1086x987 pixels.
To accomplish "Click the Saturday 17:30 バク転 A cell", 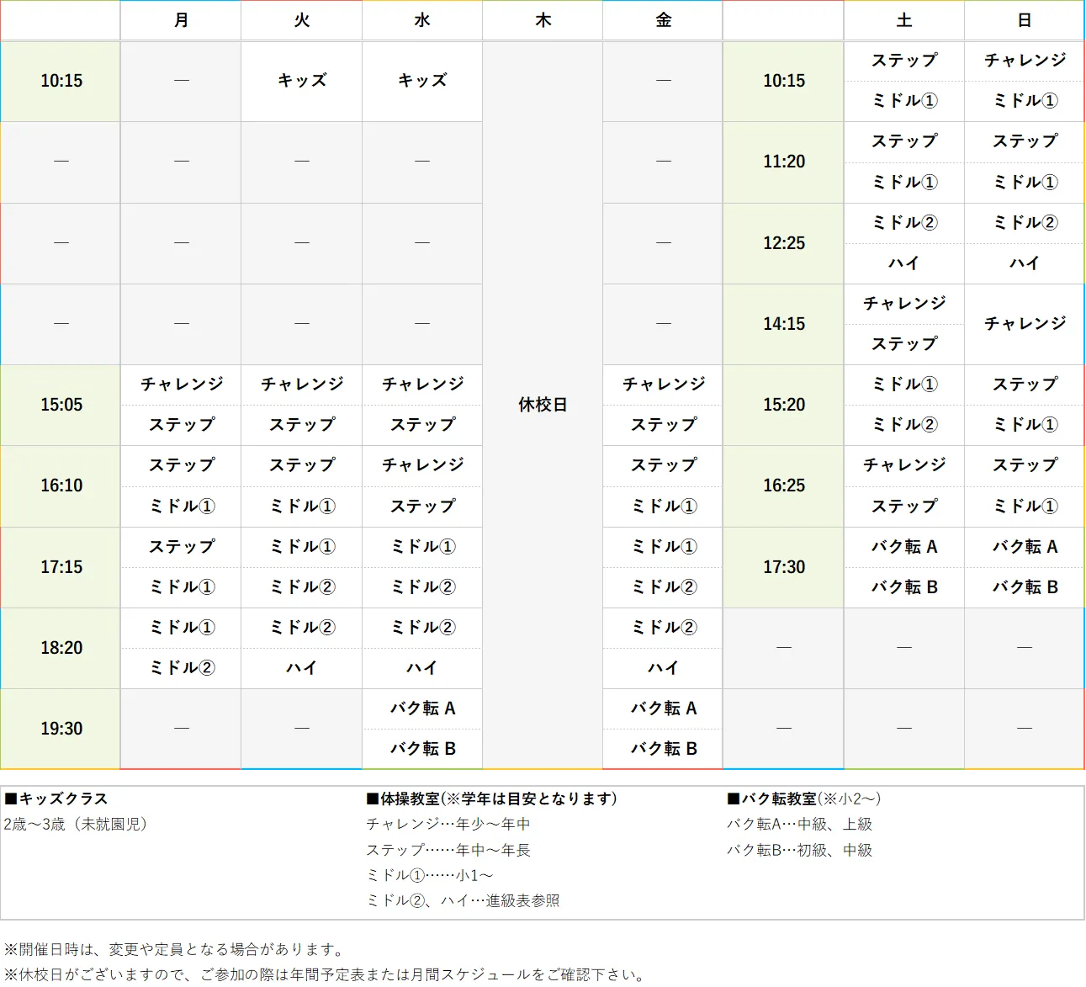I will (x=903, y=547).
